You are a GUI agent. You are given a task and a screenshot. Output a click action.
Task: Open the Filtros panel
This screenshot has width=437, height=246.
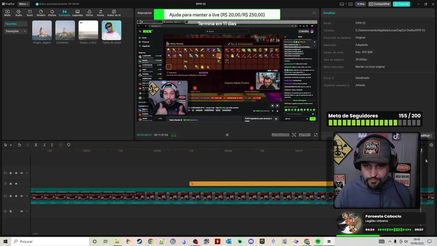click(89, 13)
